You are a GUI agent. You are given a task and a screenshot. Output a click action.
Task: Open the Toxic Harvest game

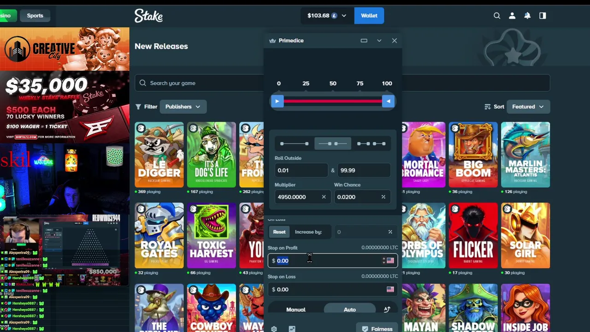211,236
